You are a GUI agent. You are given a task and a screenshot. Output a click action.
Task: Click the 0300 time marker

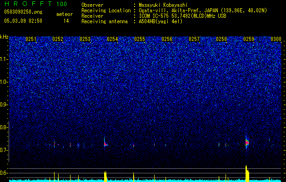(x=276, y=39)
